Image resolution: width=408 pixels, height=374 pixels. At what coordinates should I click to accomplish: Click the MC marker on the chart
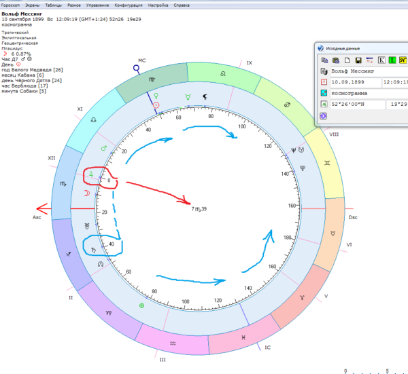141,67
